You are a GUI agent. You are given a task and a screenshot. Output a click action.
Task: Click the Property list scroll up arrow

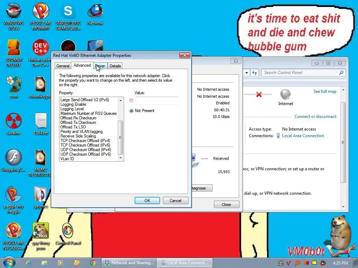point(121,100)
